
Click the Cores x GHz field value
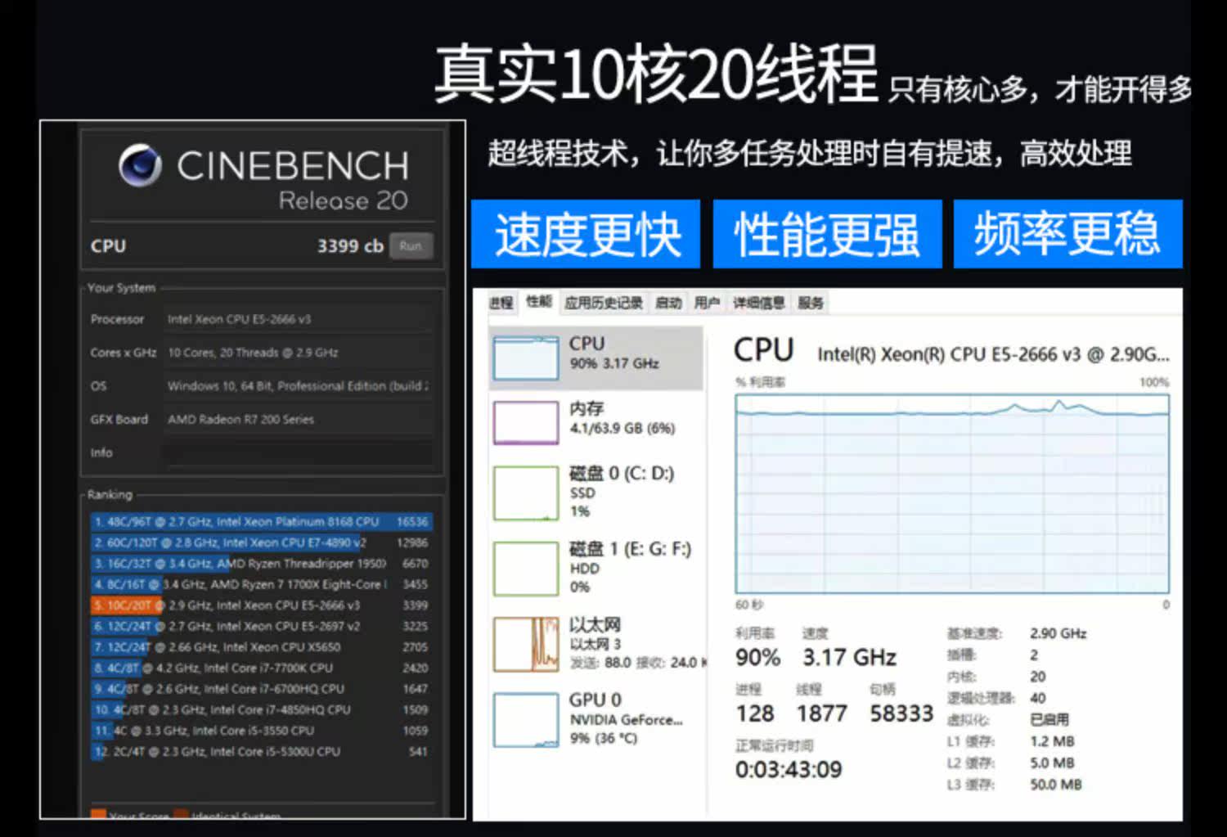tap(298, 353)
